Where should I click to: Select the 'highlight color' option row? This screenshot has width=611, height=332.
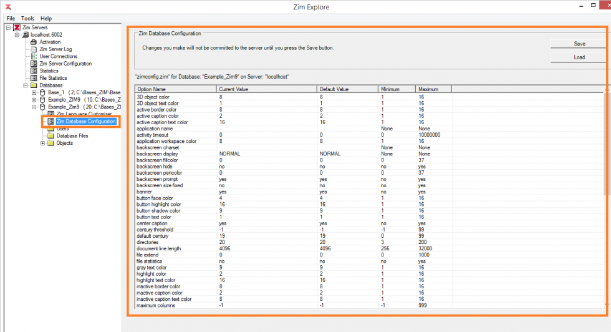370,273
